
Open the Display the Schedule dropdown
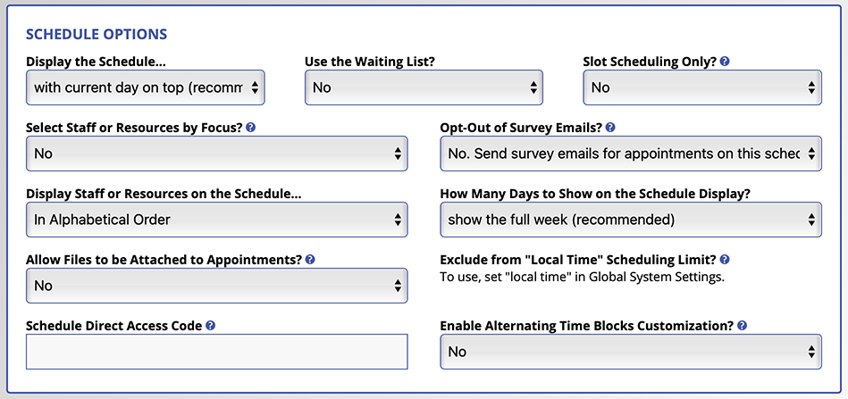pyautogui.click(x=146, y=87)
